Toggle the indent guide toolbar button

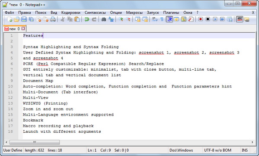click(169, 19)
